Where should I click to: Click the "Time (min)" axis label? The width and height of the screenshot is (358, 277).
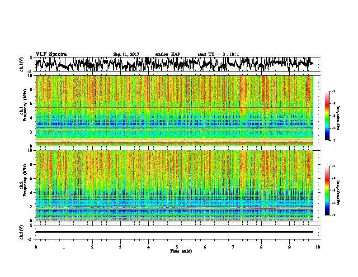click(181, 251)
